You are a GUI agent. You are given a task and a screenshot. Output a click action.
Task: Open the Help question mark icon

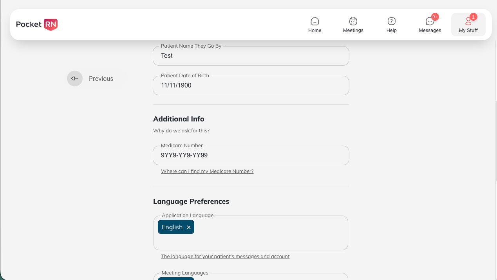click(391, 21)
